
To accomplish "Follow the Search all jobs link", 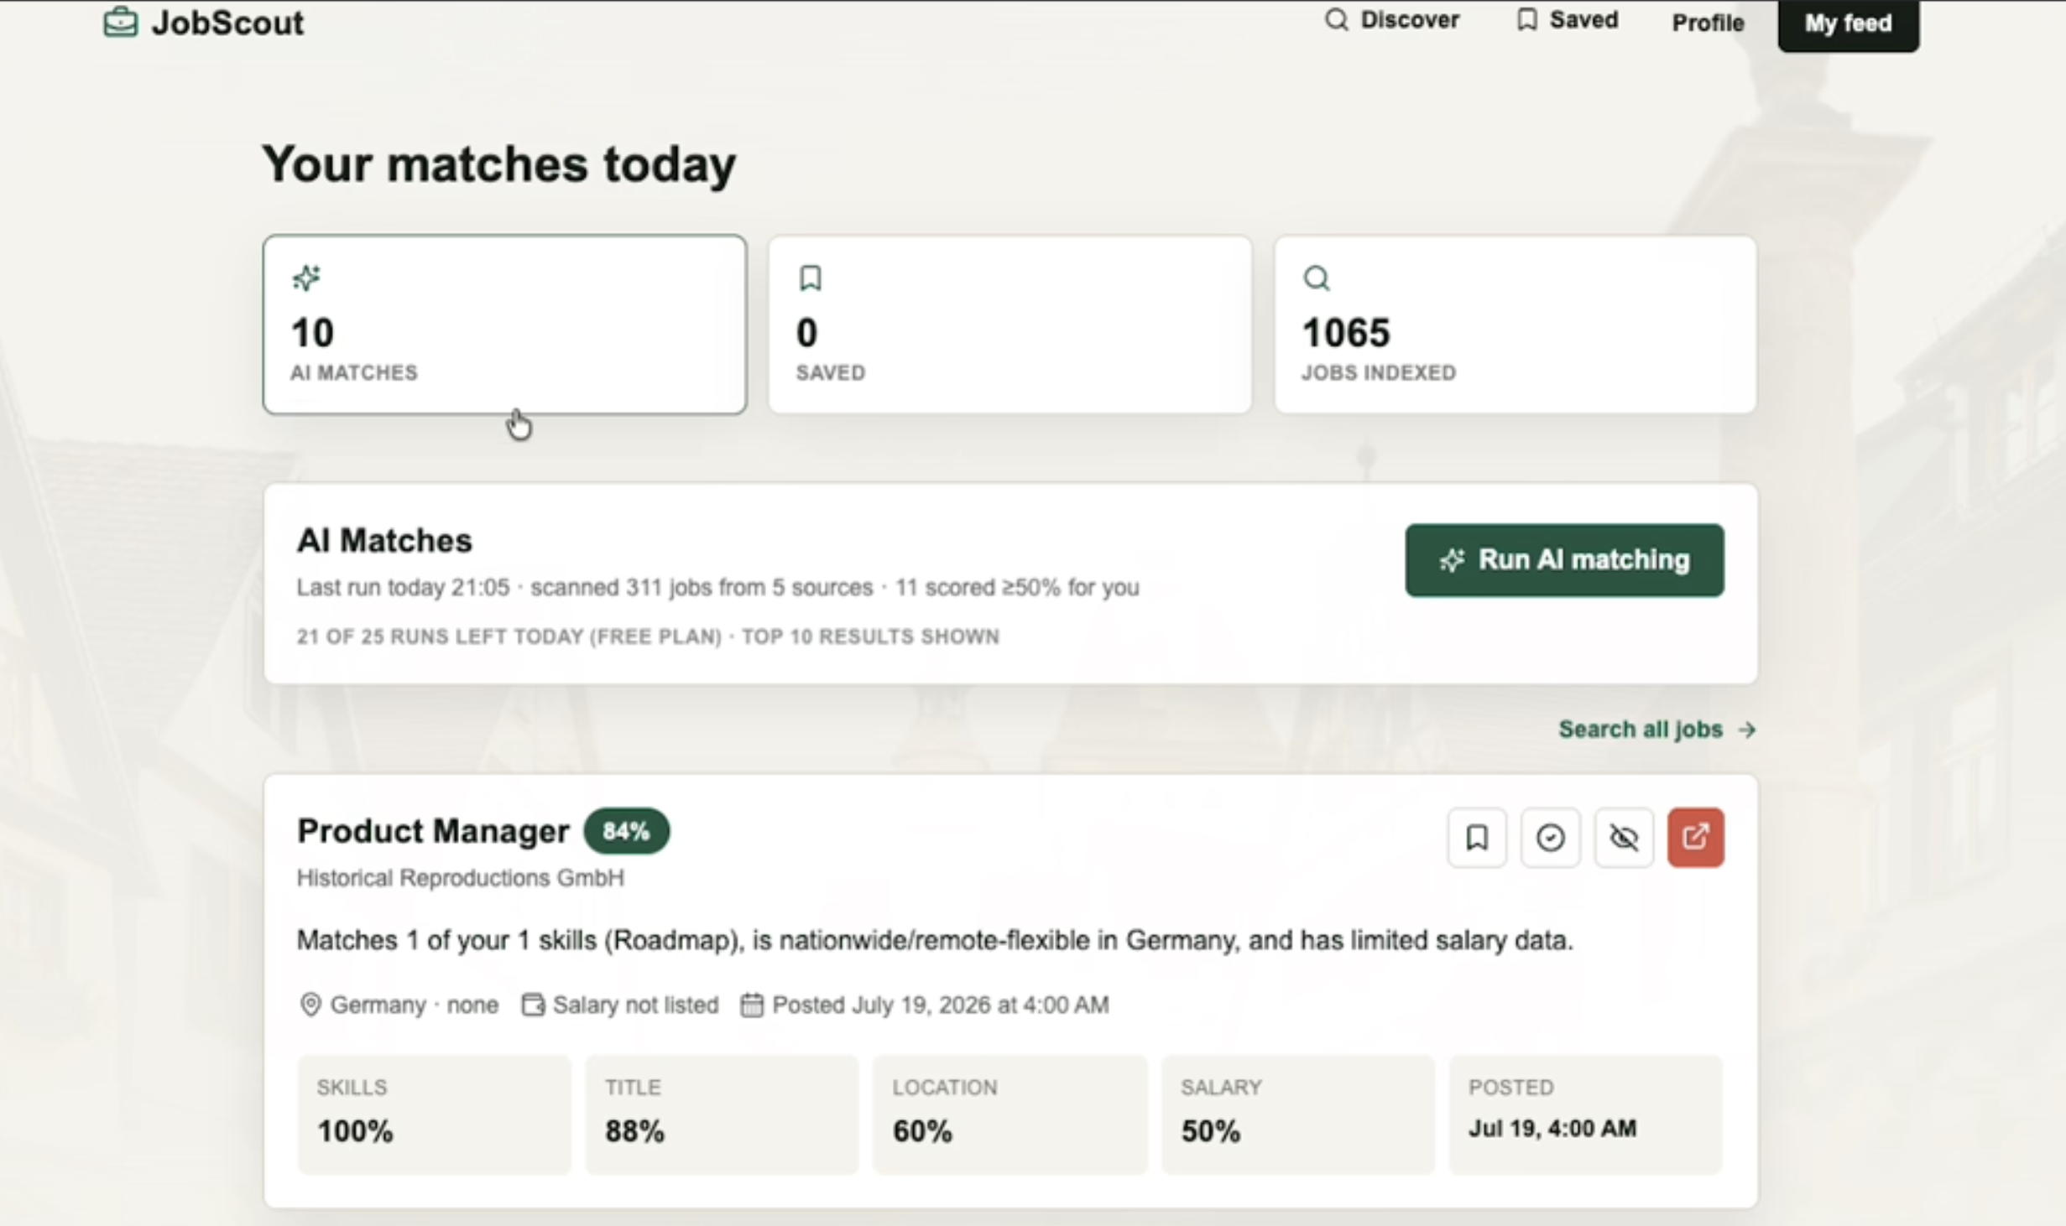I will [x=1656, y=730].
